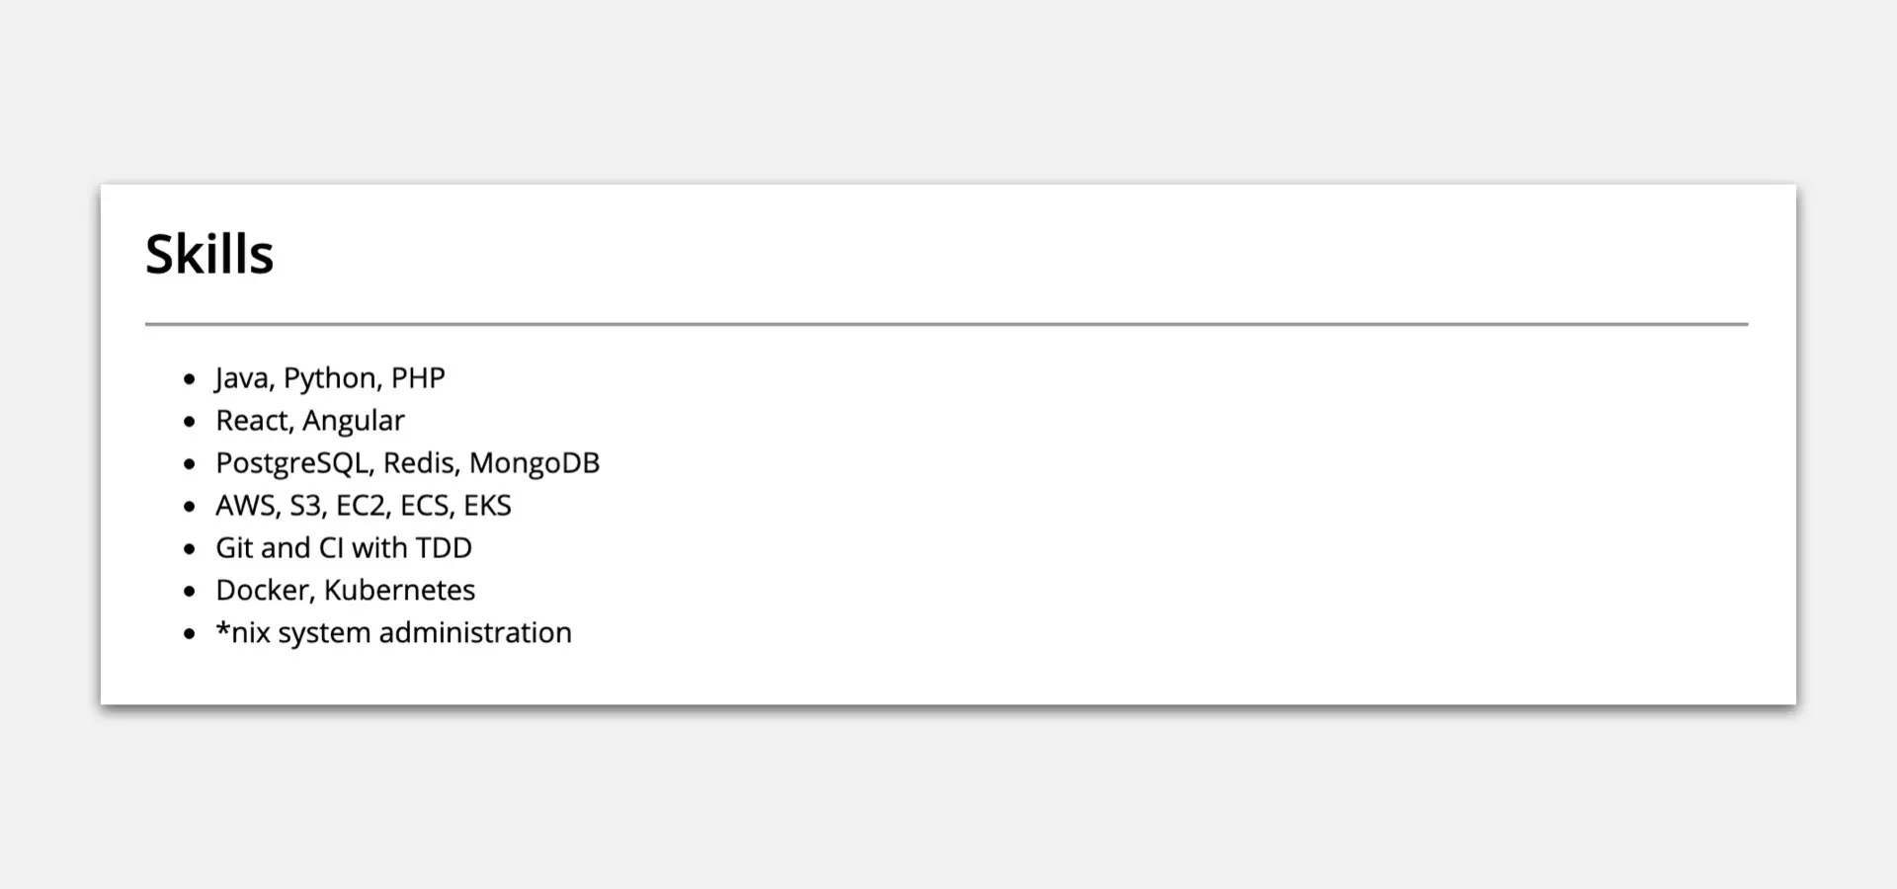This screenshot has height=889, width=1897.
Task: Click the S3 text
Action: tap(306, 506)
